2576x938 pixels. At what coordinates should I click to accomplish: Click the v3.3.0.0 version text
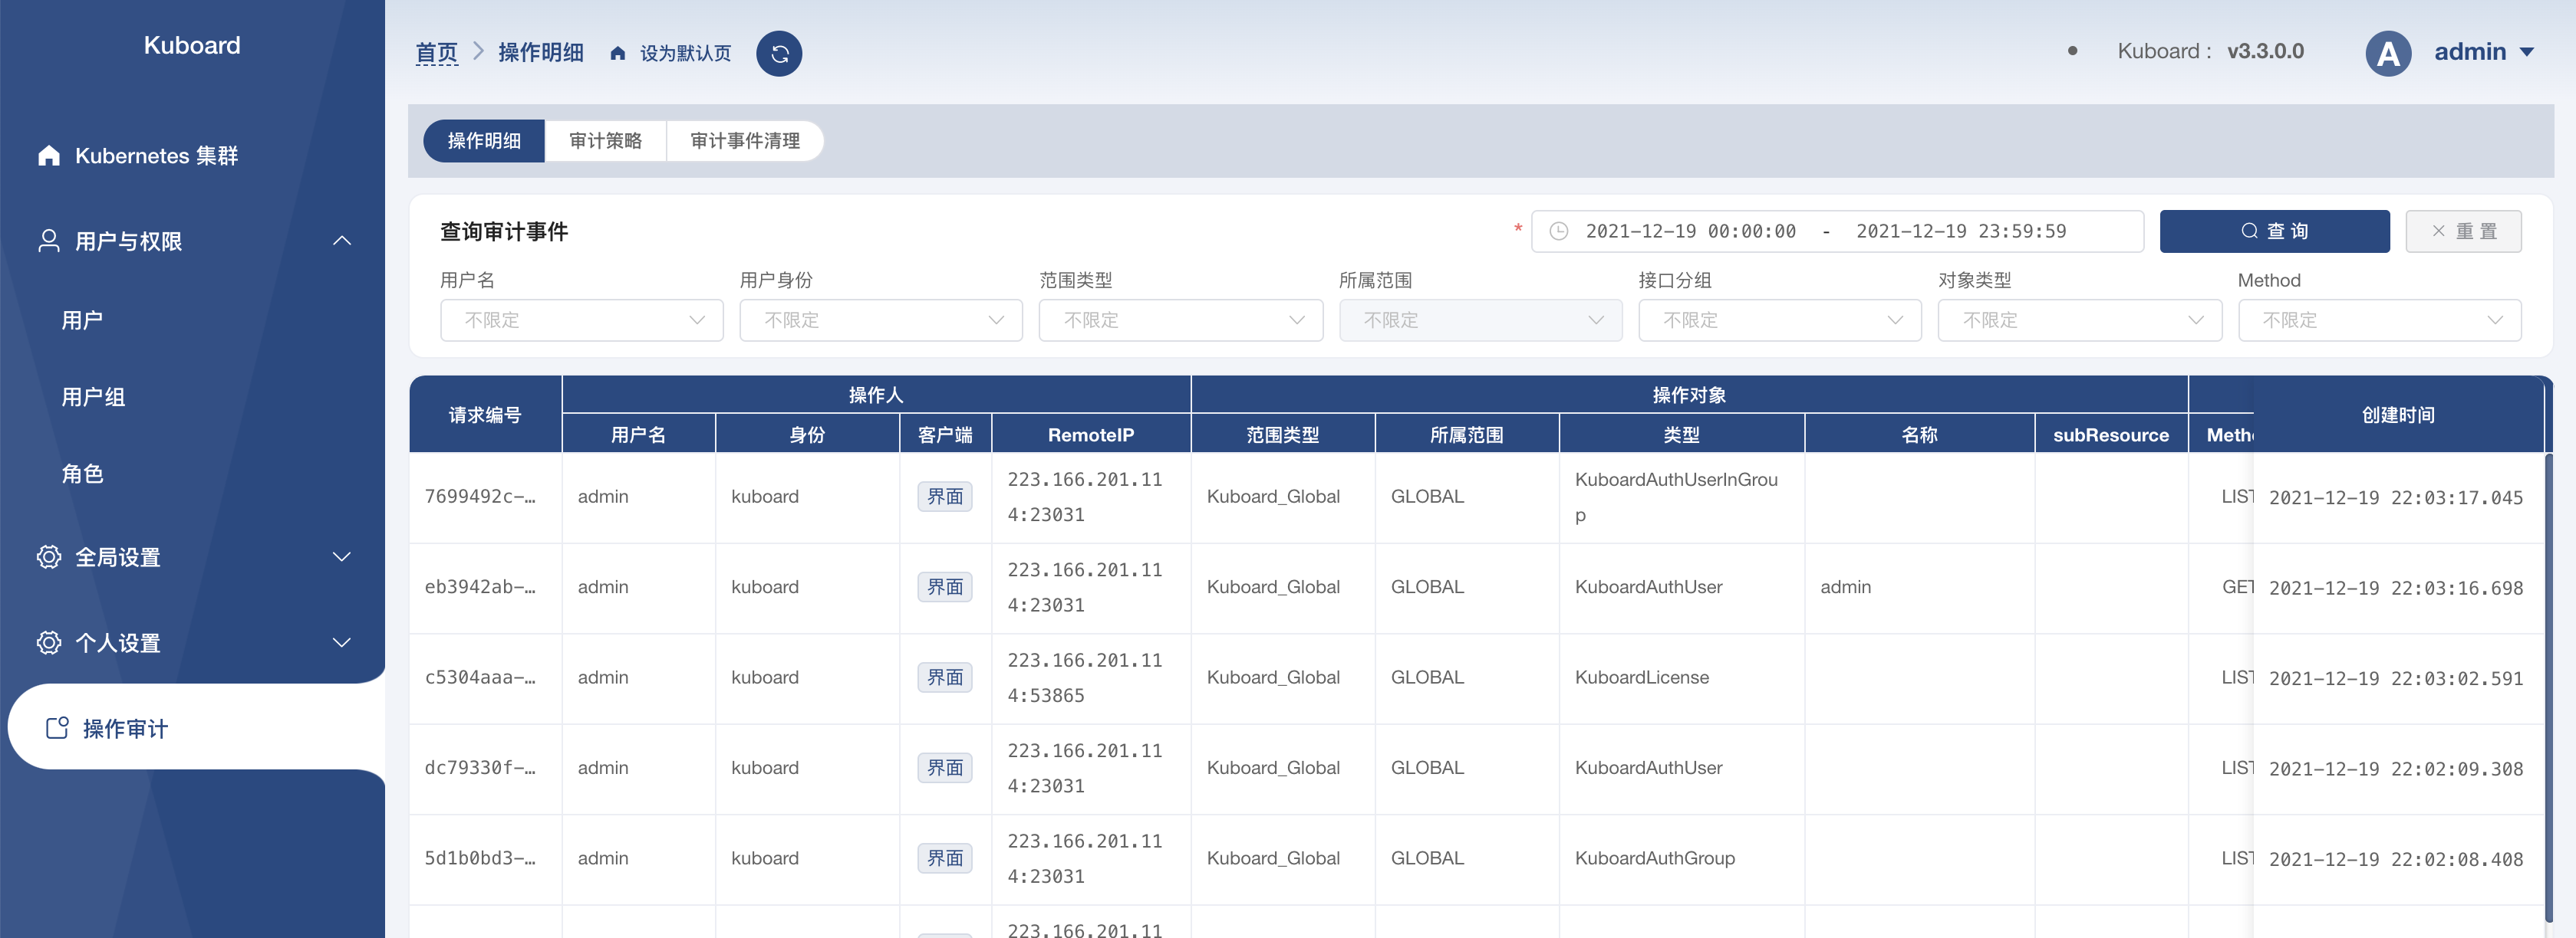coord(2265,51)
